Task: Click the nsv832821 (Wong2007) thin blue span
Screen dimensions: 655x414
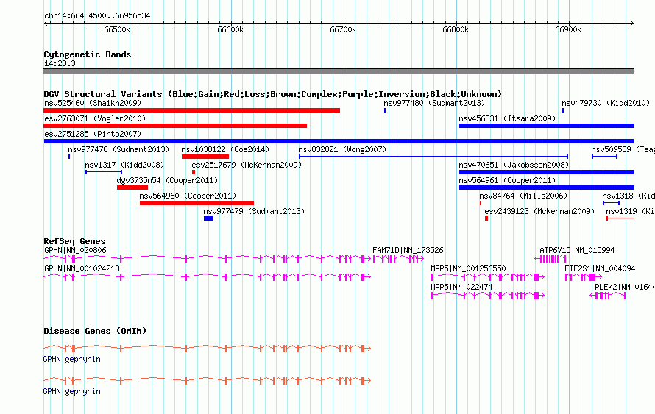Action: [433, 157]
